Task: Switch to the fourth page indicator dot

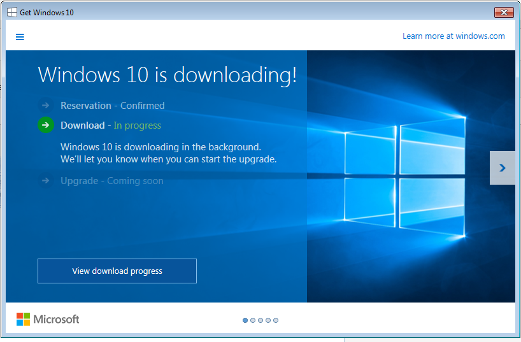Action: coord(268,320)
